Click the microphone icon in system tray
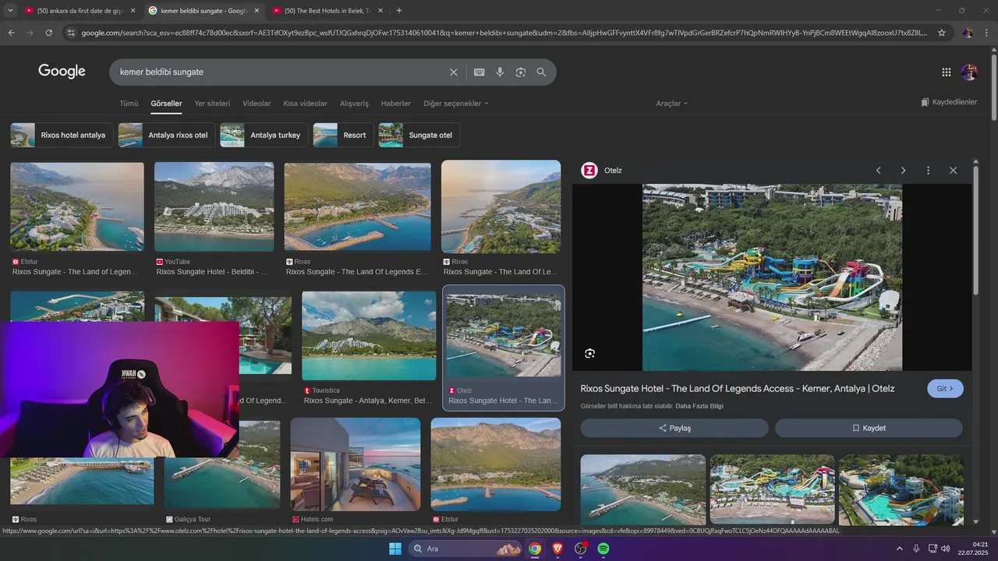998x561 pixels. click(916, 549)
